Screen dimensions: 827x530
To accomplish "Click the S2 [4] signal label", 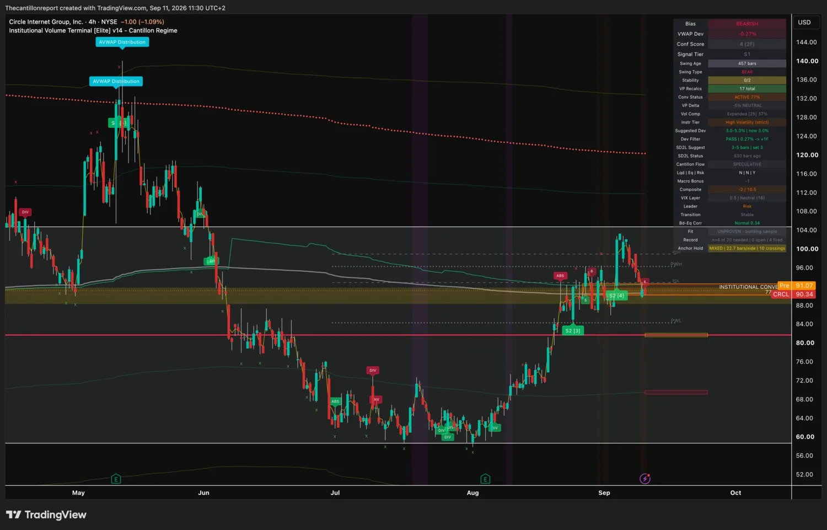I will tap(616, 296).
